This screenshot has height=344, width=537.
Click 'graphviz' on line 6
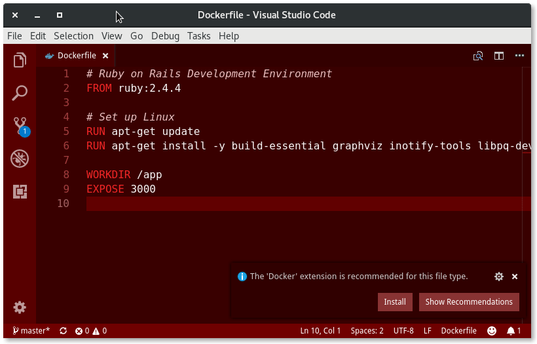[x=357, y=146]
